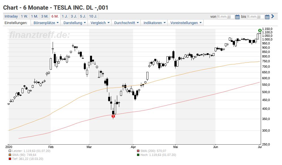
Task: Open the 'von' date calendar picker icon
Action: pyautogui.click(x=237, y=17)
